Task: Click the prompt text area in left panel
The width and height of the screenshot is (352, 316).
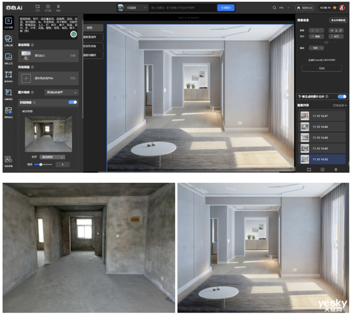Action: click(x=48, y=28)
